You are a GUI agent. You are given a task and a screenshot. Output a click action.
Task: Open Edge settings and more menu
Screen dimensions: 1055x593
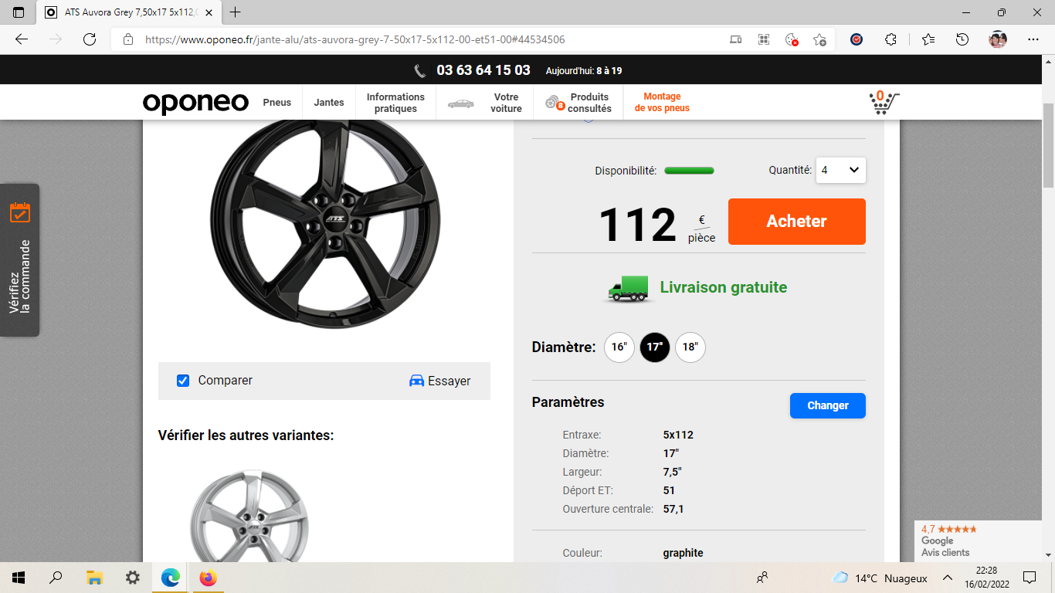pyautogui.click(x=1033, y=39)
